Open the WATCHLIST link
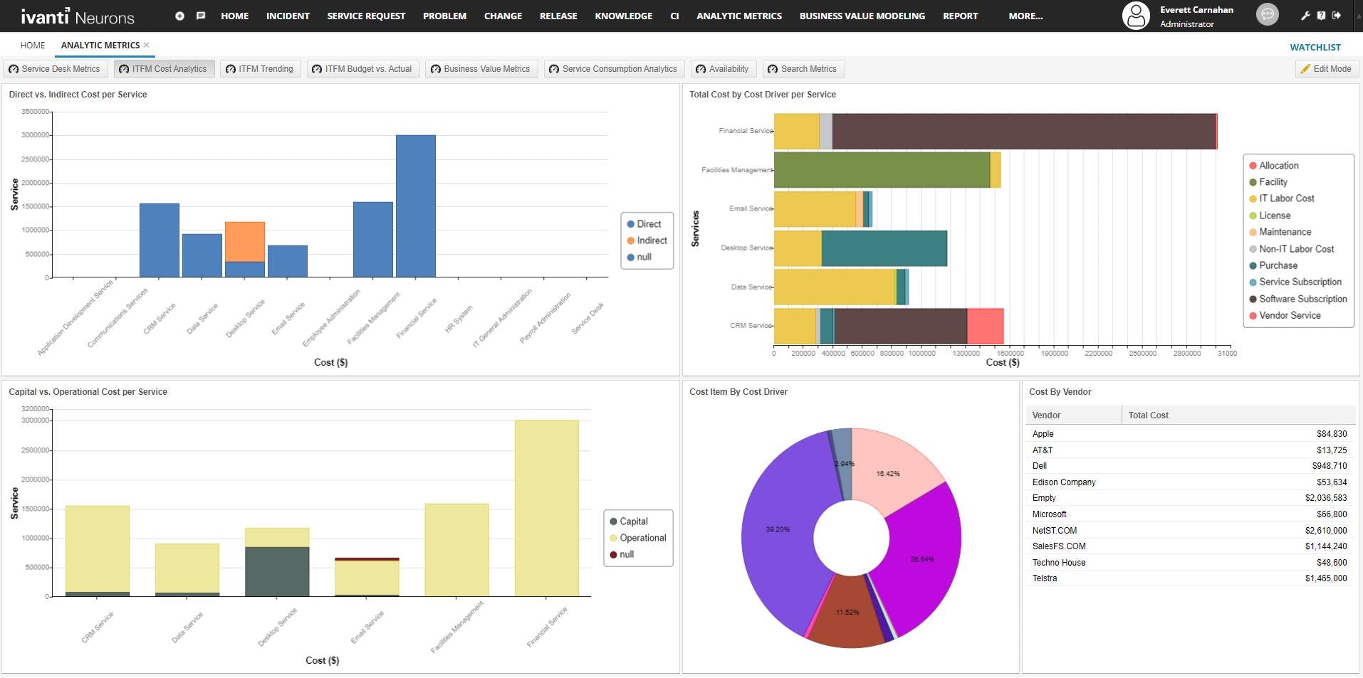Screen dimensions: 1363x678 (1315, 46)
